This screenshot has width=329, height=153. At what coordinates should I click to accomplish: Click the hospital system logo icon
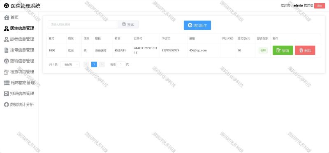pyautogui.click(x=7, y=6)
